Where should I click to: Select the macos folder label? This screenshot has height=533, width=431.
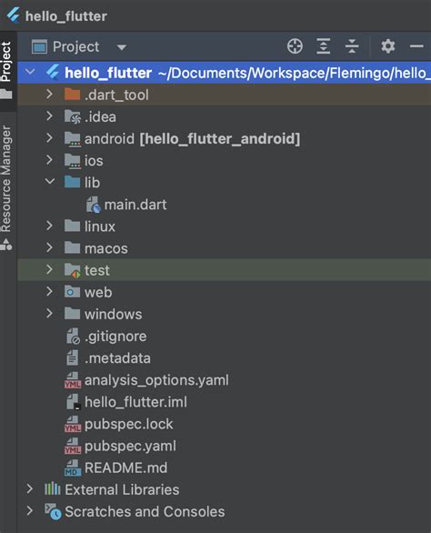pos(106,248)
